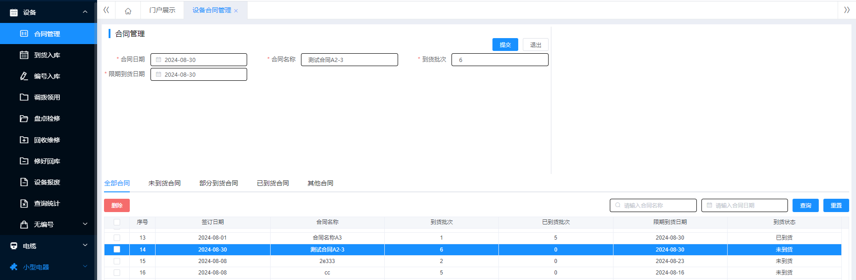Click the 提交 button
The height and width of the screenshot is (280, 856).
(x=505, y=45)
